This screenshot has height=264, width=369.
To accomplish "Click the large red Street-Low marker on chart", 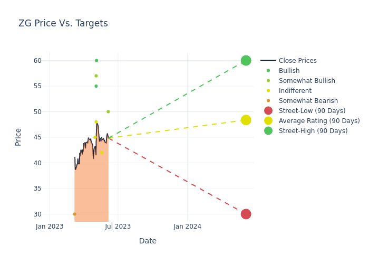I will pyautogui.click(x=246, y=214).
